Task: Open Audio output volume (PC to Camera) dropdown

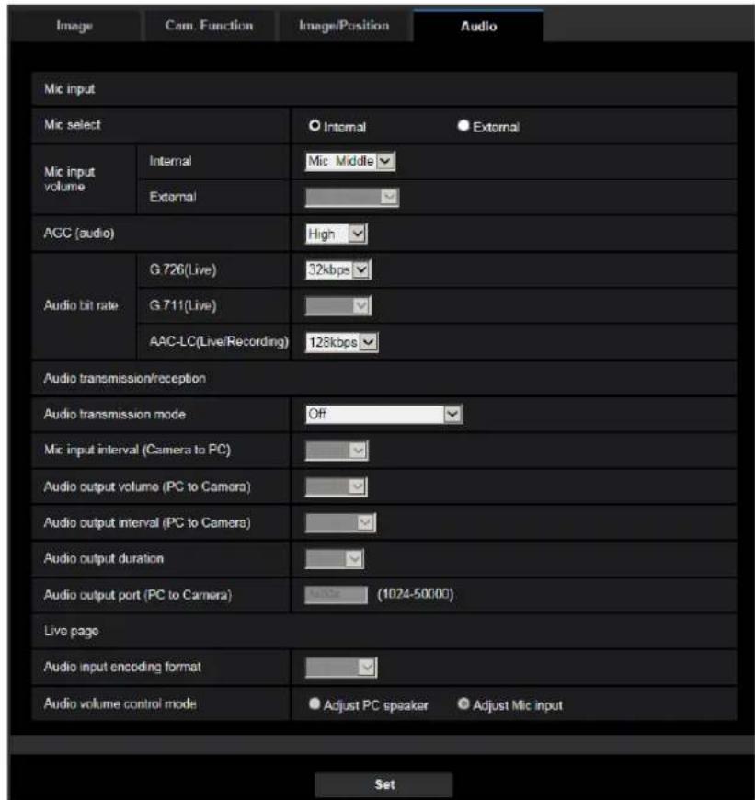Action: [x=337, y=486]
